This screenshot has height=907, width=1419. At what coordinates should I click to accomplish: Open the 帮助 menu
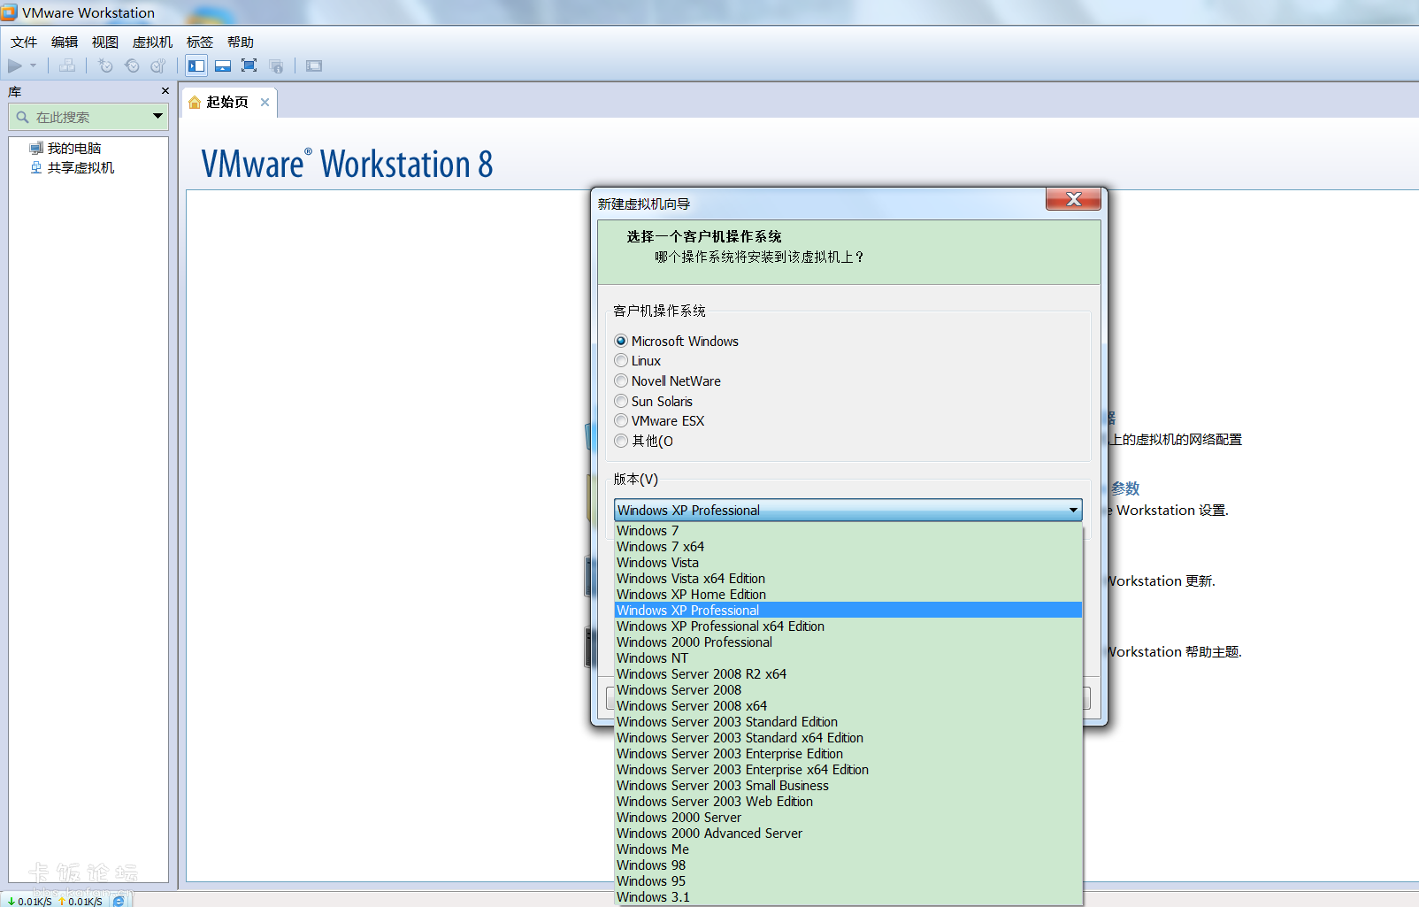pos(241,42)
